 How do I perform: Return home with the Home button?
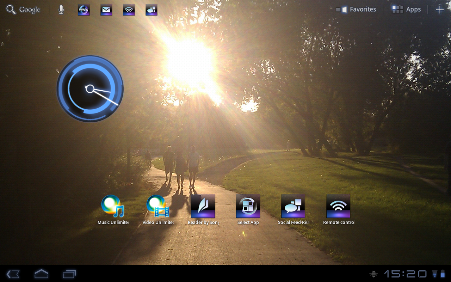pos(41,274)
